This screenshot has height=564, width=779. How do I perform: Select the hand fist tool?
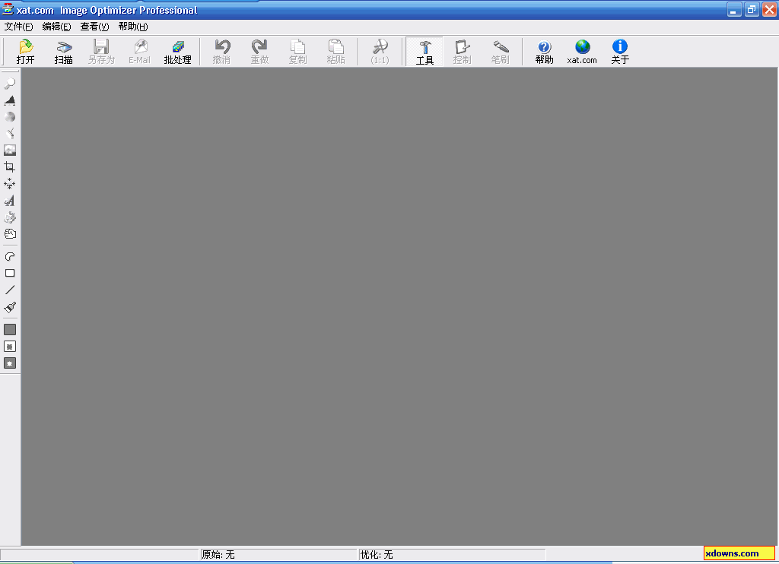point(10,234)
